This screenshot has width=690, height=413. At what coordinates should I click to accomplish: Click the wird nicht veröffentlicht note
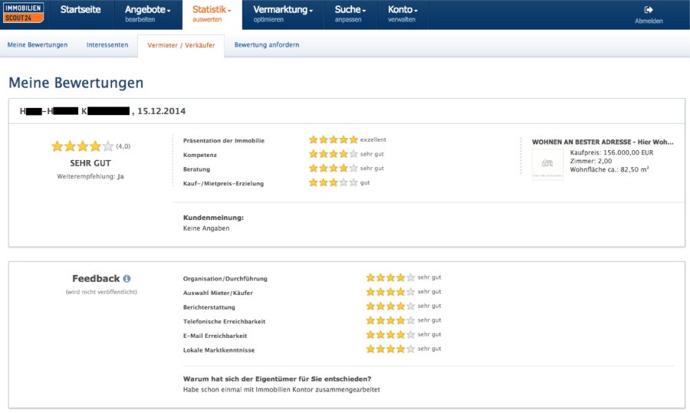pos(101,292)
